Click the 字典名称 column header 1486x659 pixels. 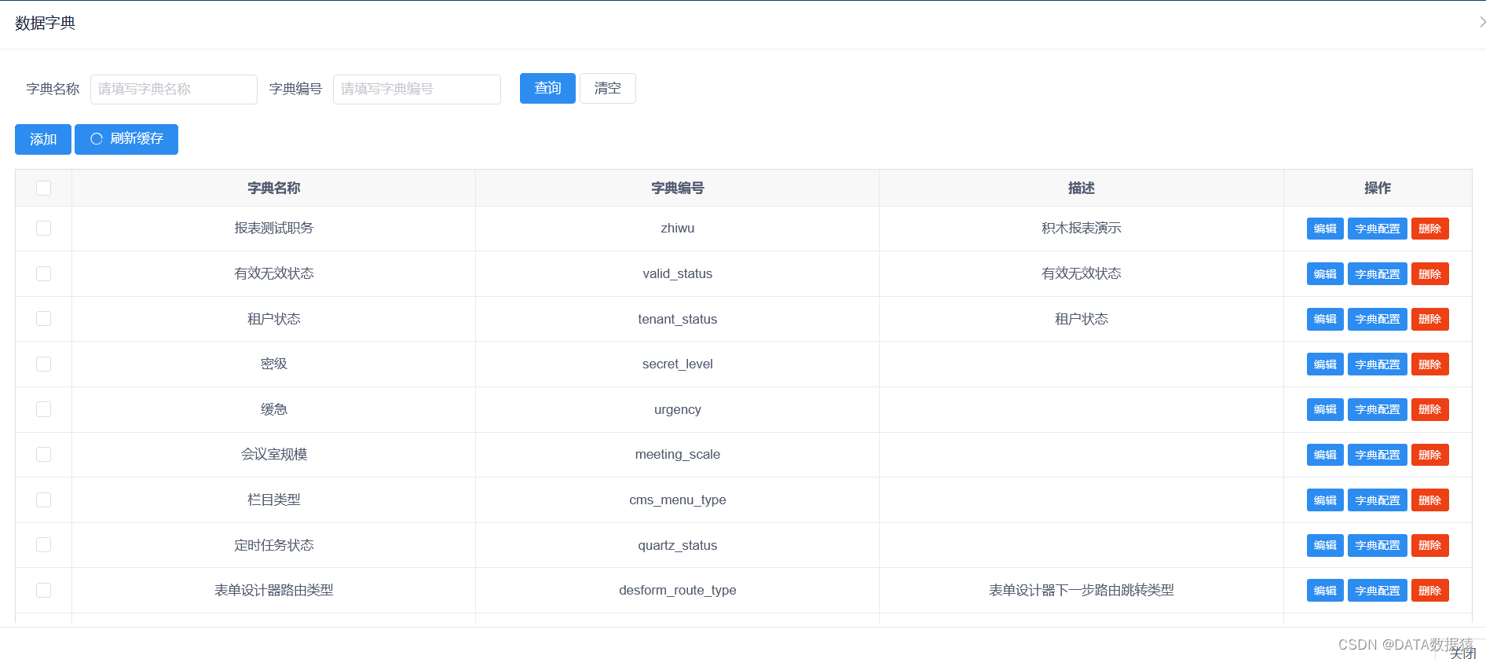point(274,189)
